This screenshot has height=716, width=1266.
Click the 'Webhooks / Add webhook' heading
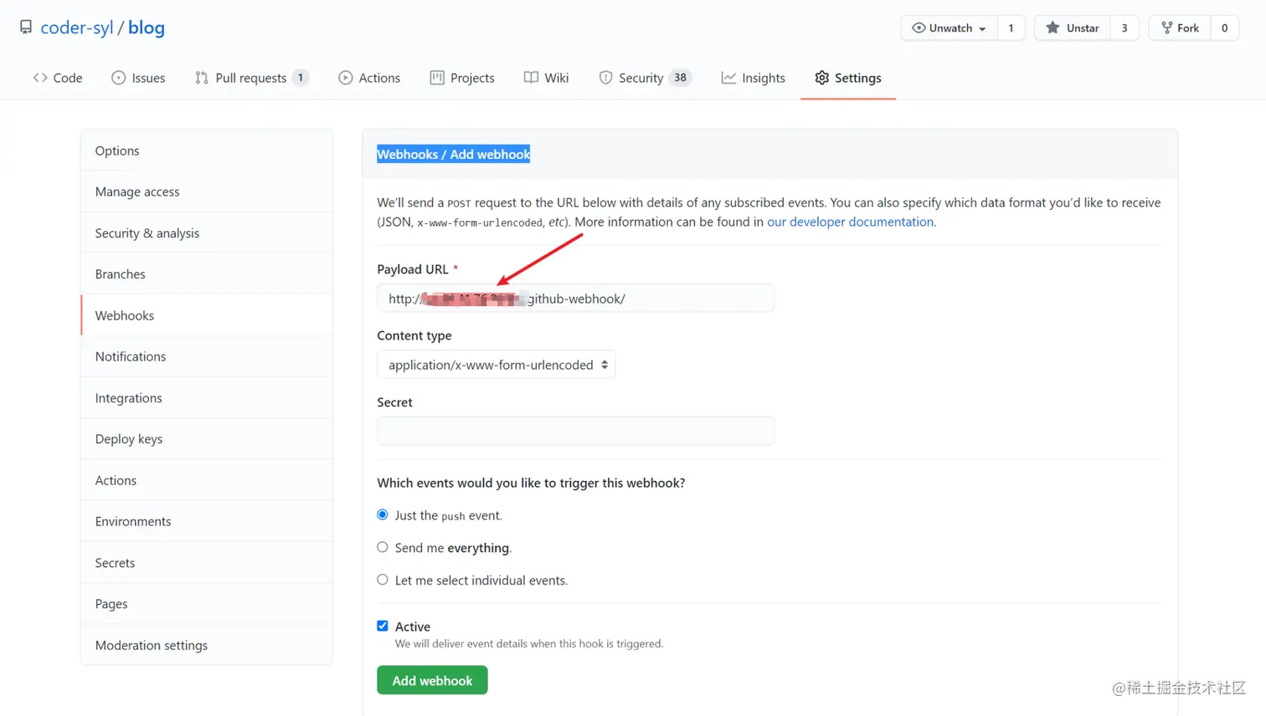point(453,154)
